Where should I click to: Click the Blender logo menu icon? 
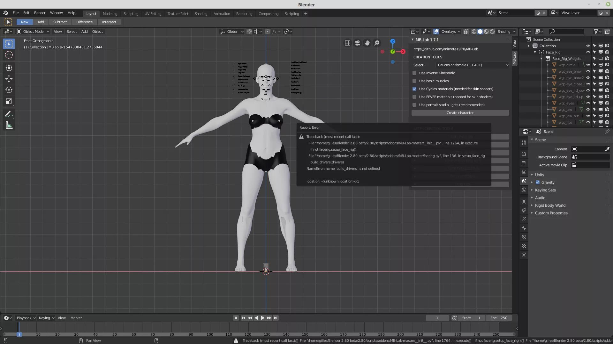(x=6, y=13)
